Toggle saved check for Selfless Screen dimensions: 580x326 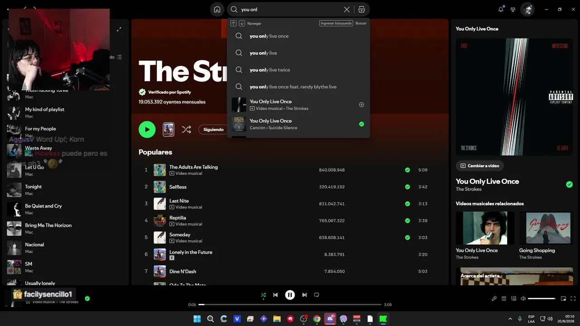tap(407, 187)
